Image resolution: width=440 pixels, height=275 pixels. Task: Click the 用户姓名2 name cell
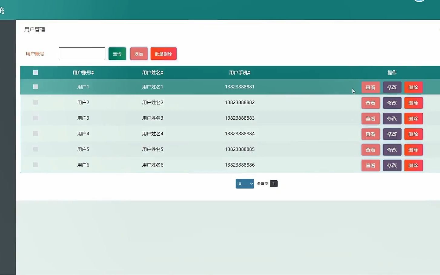(153, 102)
